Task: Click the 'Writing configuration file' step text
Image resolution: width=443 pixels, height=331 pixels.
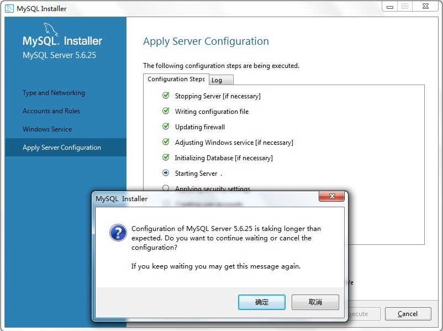Action: tap(212, 112)
